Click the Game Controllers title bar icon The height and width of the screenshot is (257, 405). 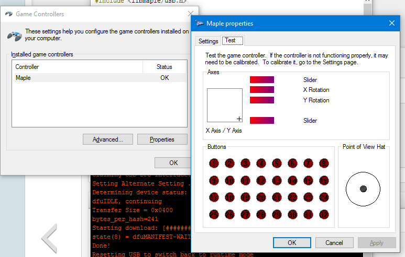click(9, 14)
